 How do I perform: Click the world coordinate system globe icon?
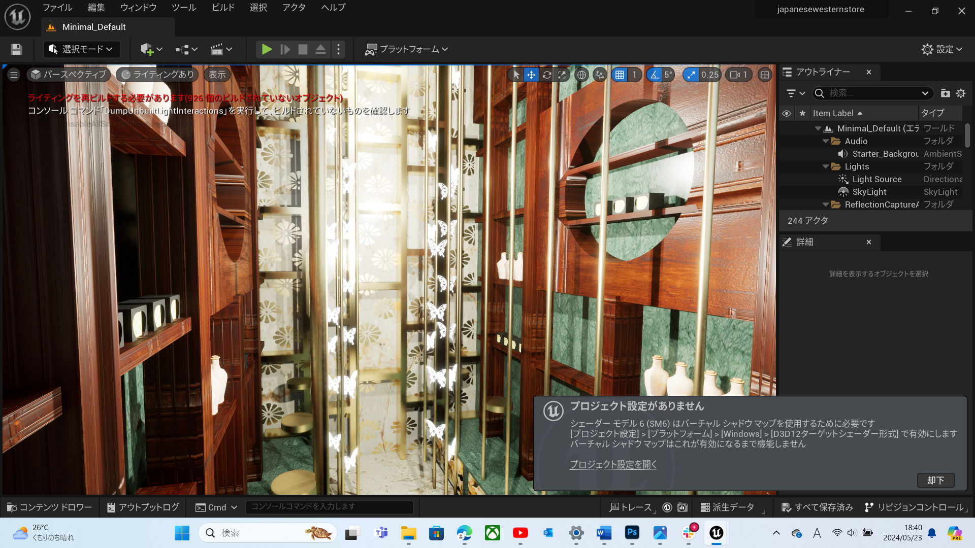click(581, 75)
